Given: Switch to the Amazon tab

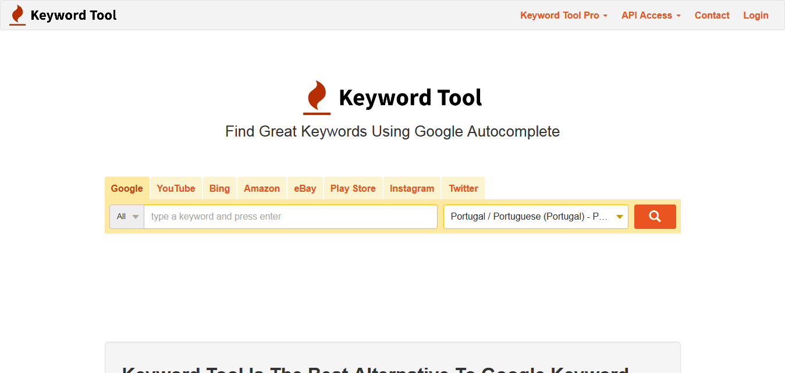Looking at the screenshot, I should pos(262,188).
